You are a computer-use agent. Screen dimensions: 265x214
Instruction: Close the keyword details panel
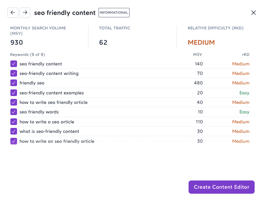(x=253, y=13)
